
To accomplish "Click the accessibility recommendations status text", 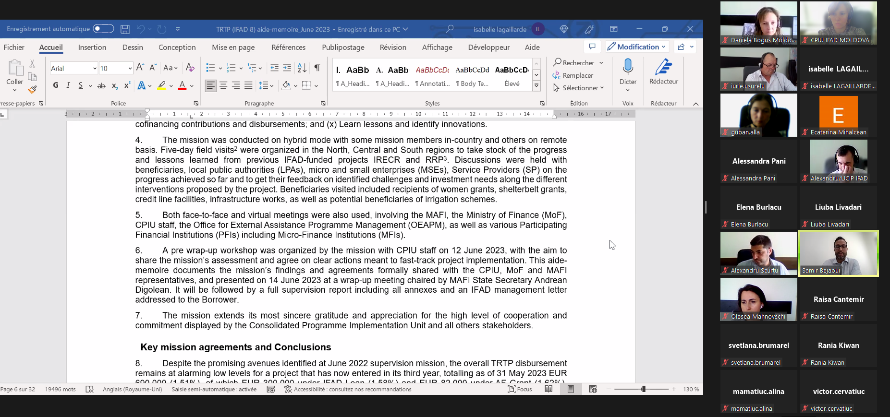I will tap(352, 389).
